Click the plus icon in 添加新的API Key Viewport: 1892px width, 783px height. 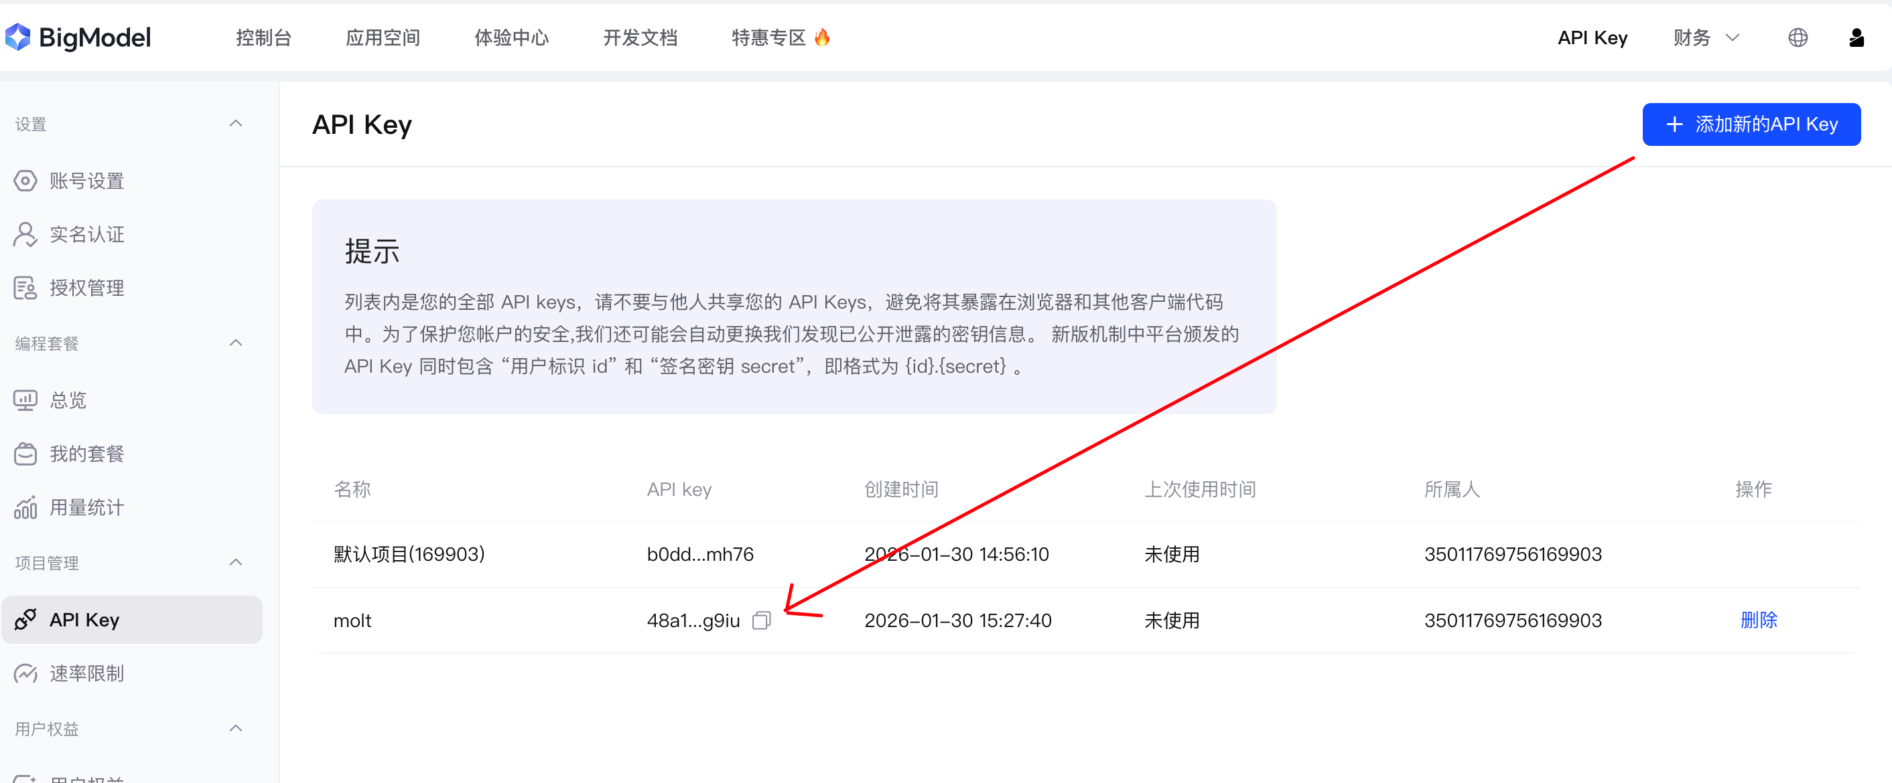click(x=1674, y=124)
